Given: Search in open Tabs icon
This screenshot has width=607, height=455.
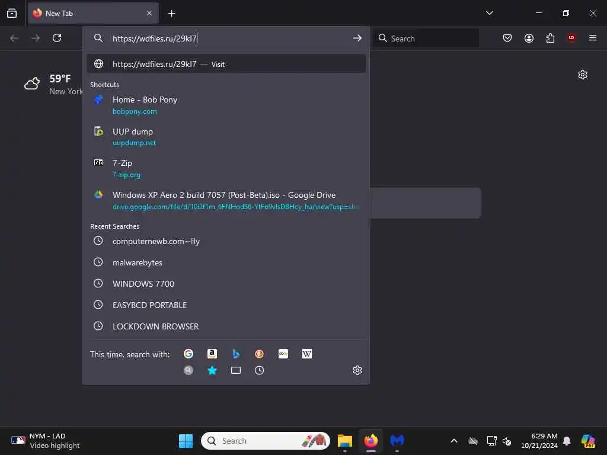Looking at the screenshot, I should click(x=236, y=370).
